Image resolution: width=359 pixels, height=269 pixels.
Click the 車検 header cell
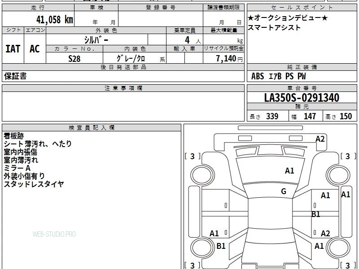click(96, 8)
